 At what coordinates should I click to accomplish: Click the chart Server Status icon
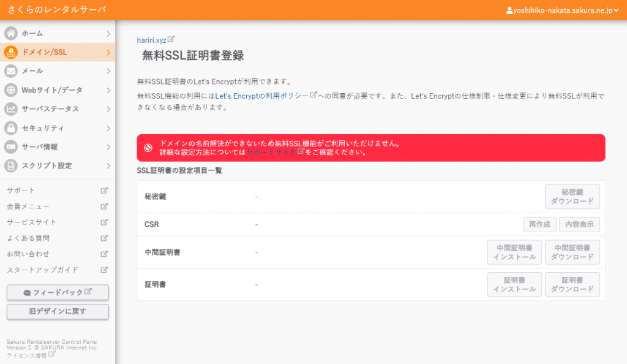click(11, 109)
